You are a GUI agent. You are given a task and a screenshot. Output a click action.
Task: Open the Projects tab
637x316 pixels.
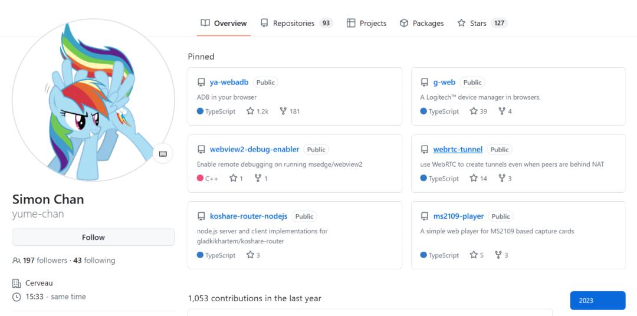(x=366, y=23)
